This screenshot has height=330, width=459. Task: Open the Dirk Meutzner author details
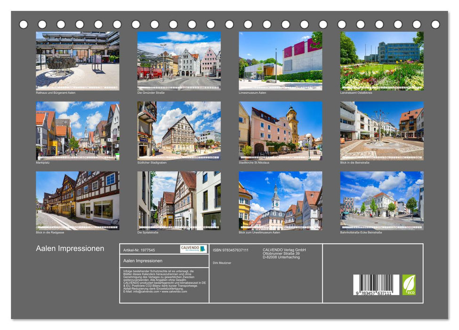click(222, 262)
